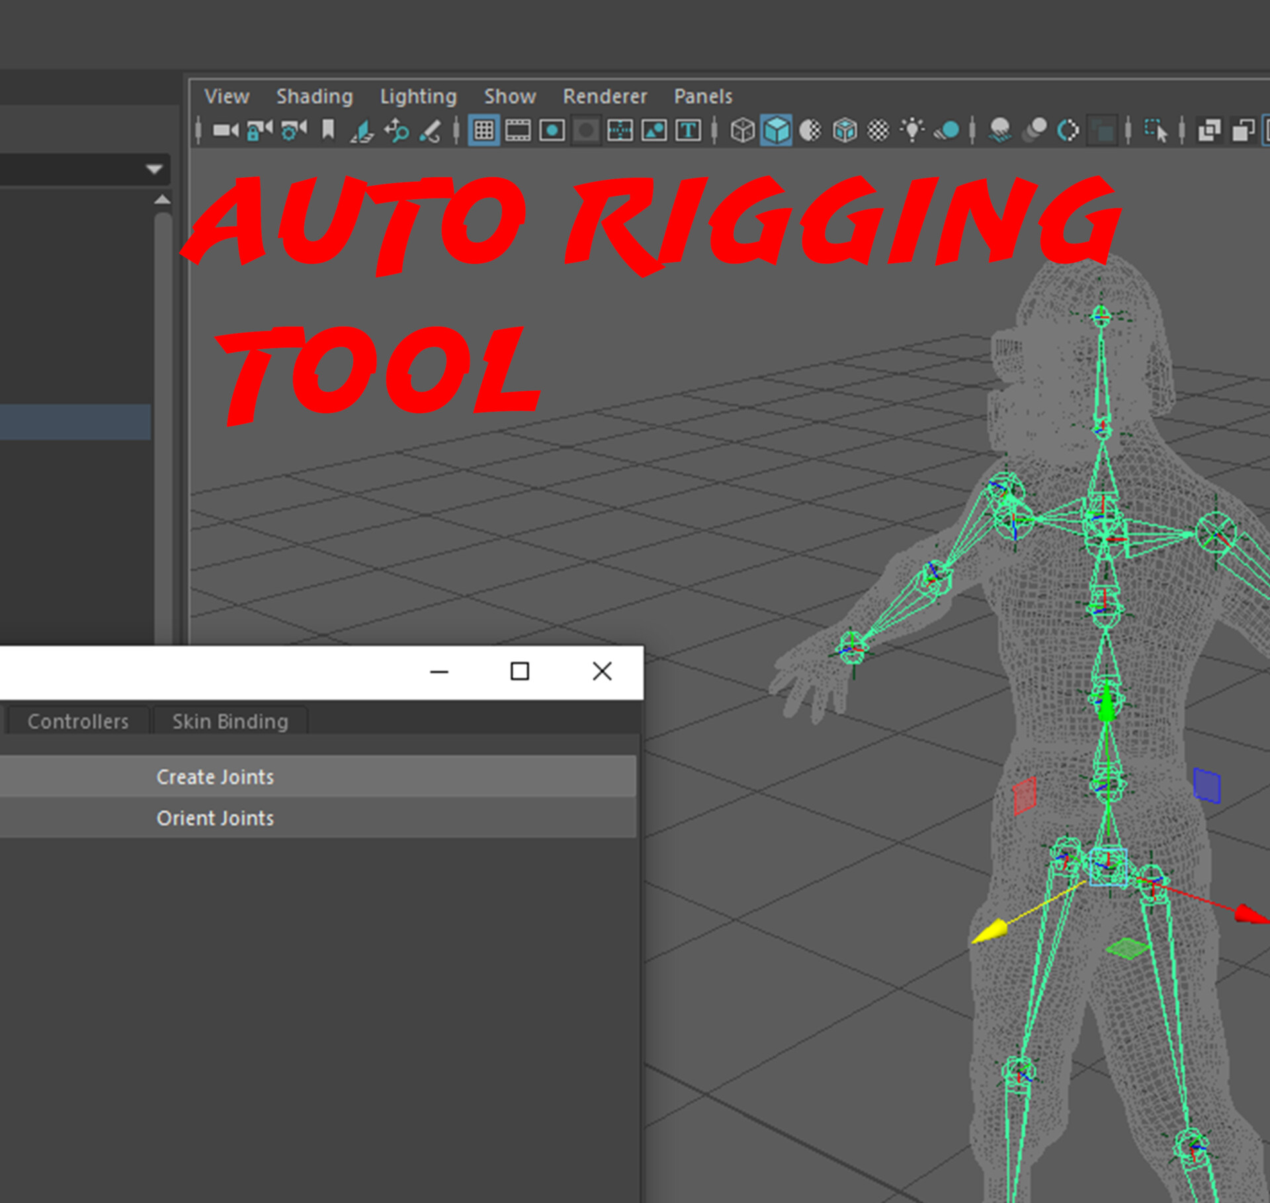Open the Panels menu
1270x1203 pixels.
pyautogui.click(x=702, y=97)
